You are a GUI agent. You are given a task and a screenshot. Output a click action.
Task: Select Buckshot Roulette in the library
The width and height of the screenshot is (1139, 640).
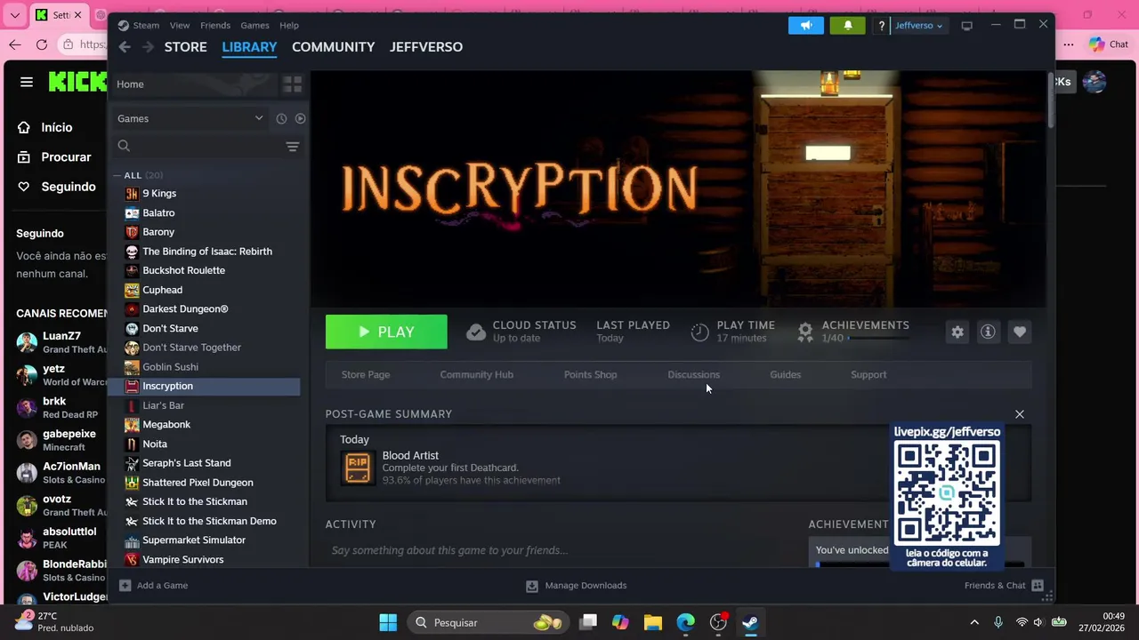183,270
